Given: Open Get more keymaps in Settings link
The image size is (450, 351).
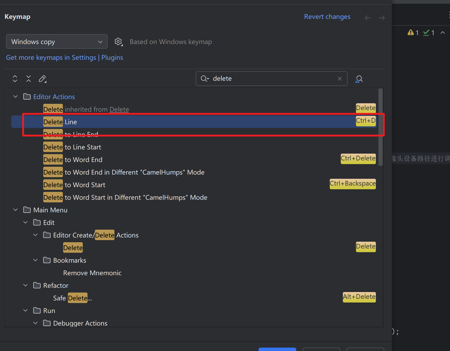Looking at the screenshot, I should coord(64,58).
